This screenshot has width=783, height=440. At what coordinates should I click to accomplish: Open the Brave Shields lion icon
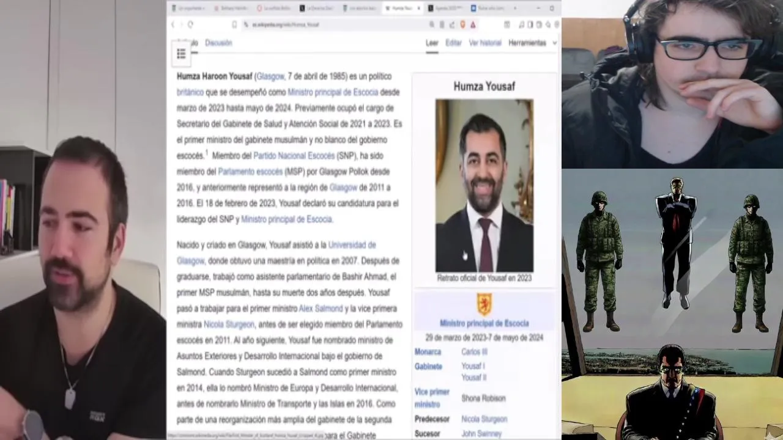(x=462, y=24)
